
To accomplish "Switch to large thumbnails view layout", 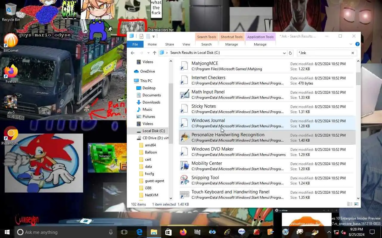I will pyautogui.click(x=356, y=204).
